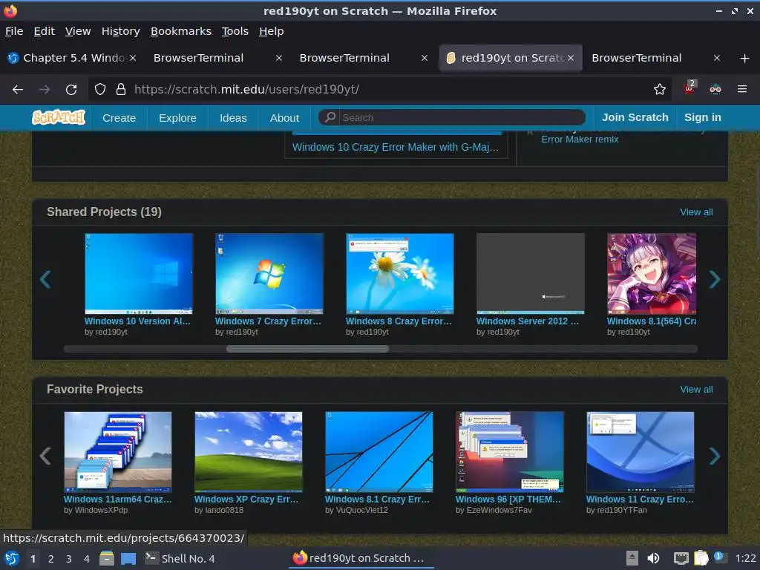
Task: Open Ideas in Scratch navigation
Action: tap(233, 118)
